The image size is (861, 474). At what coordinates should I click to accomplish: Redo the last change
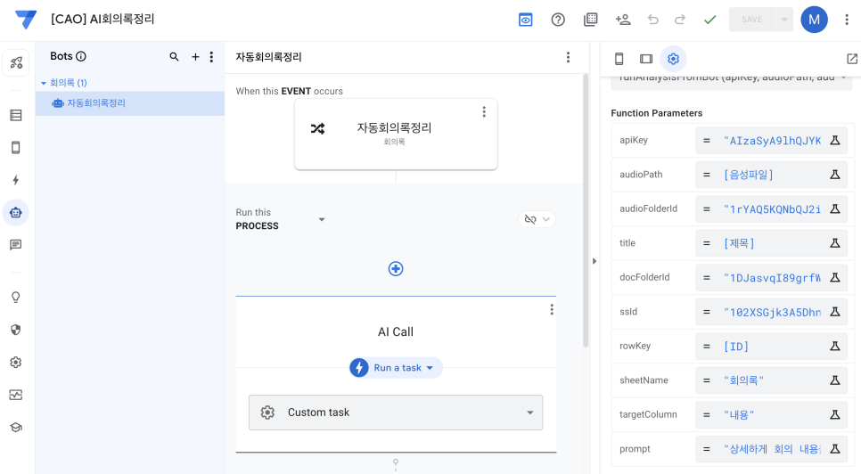coord(680,20)
